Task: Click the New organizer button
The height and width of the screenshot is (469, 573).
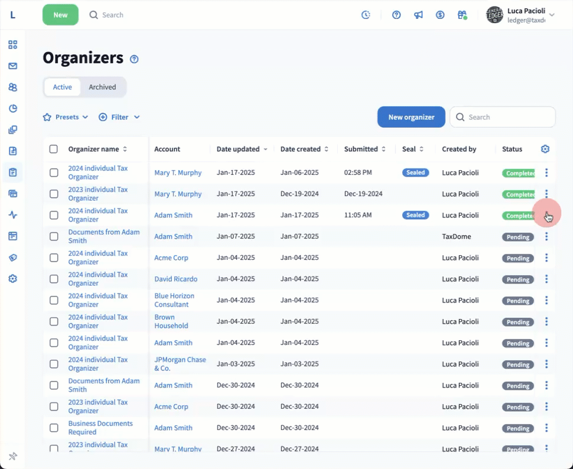Action: point(411,117)
